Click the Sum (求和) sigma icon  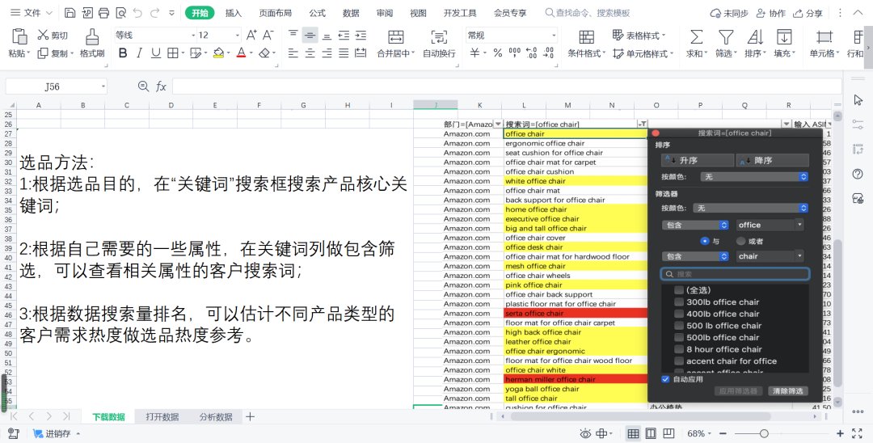(x=696, y=37)
